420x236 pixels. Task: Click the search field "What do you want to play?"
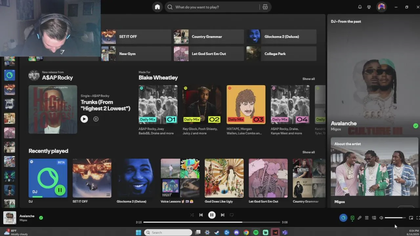pos(212,7)
